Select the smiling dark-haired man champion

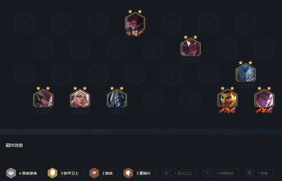[x=227, y=99]
